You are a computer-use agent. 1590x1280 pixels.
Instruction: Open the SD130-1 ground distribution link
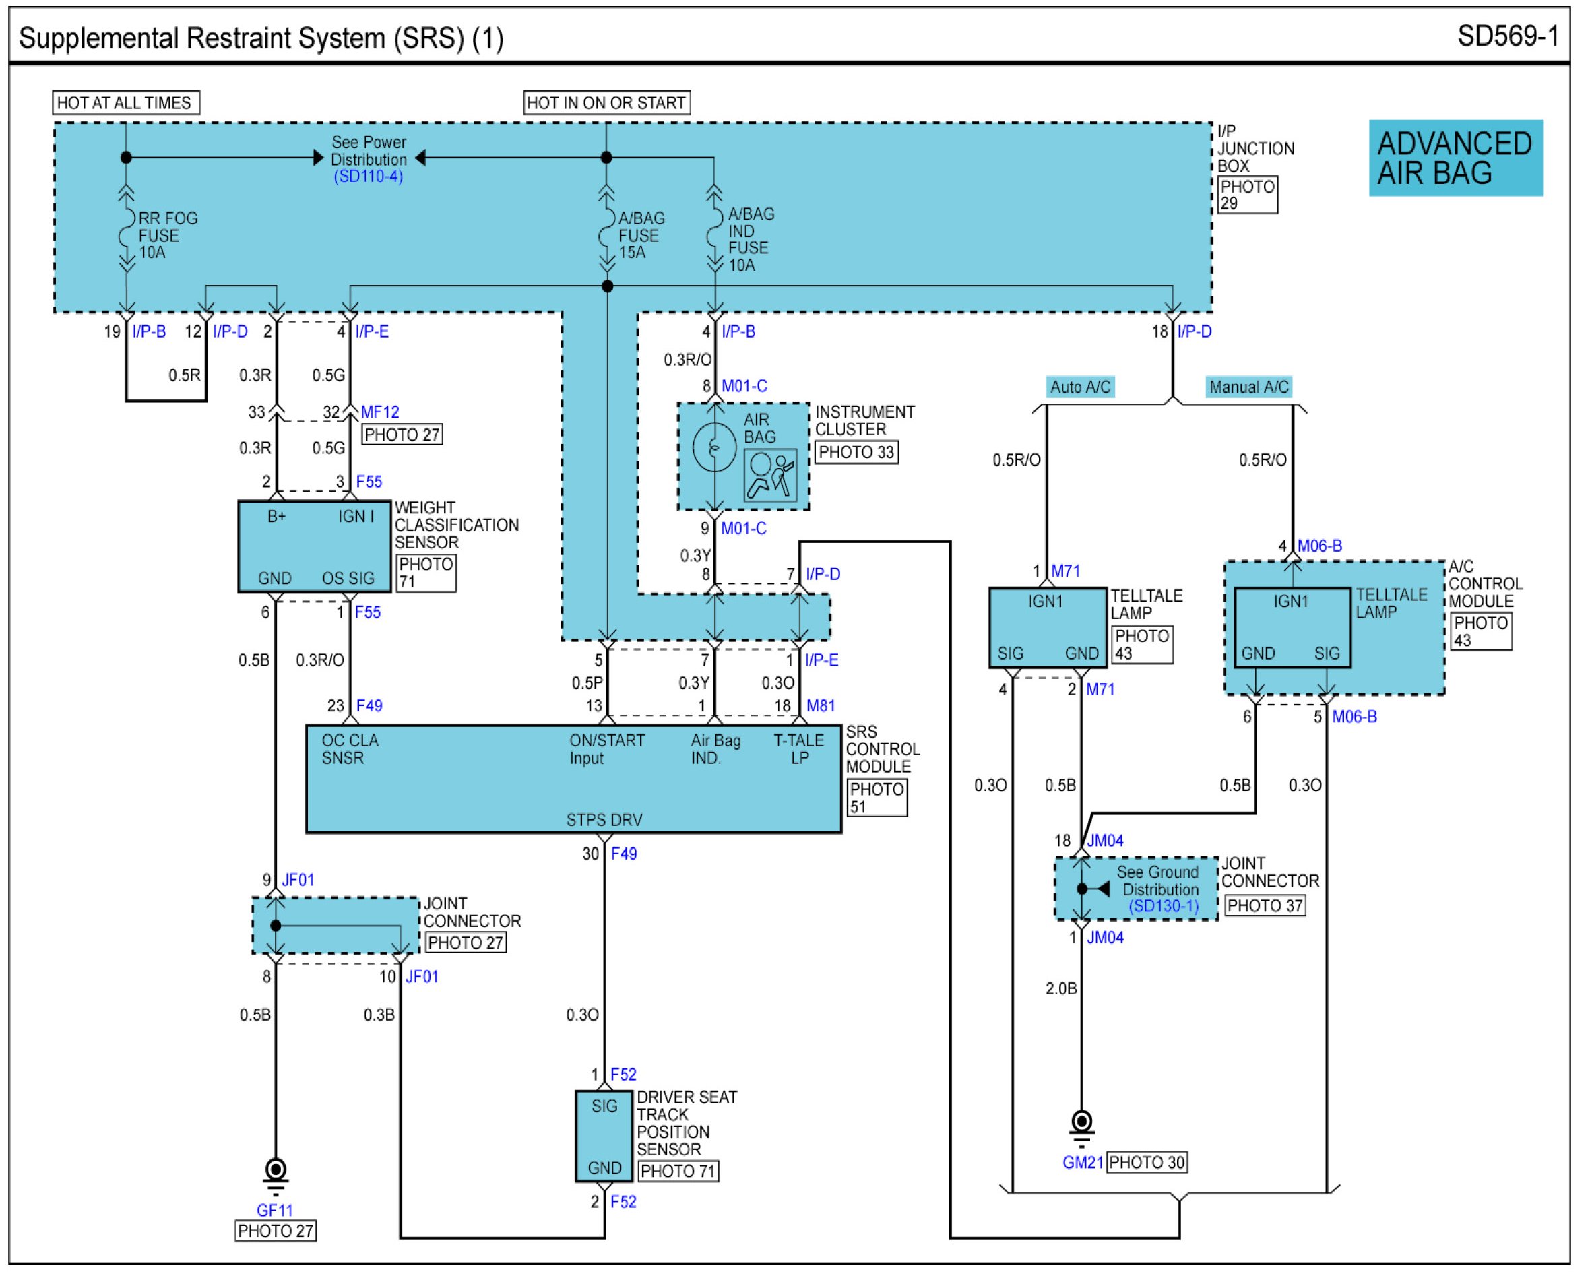pos(1164,907)
